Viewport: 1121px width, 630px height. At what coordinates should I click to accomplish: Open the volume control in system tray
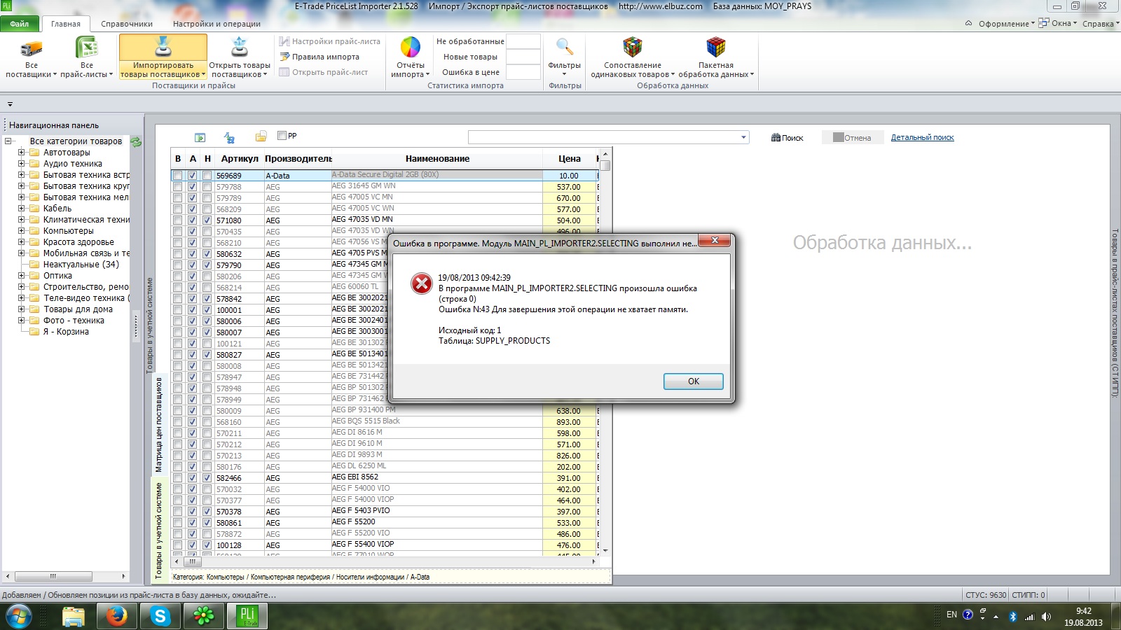click(1046, 617)
